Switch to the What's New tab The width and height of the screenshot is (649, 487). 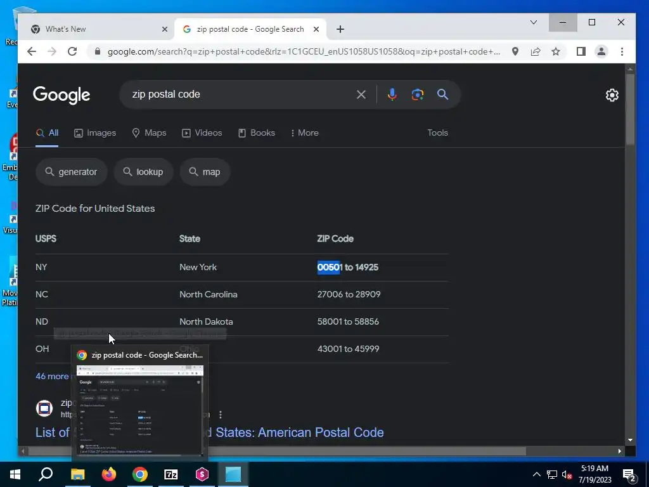(x=95, y=29)
